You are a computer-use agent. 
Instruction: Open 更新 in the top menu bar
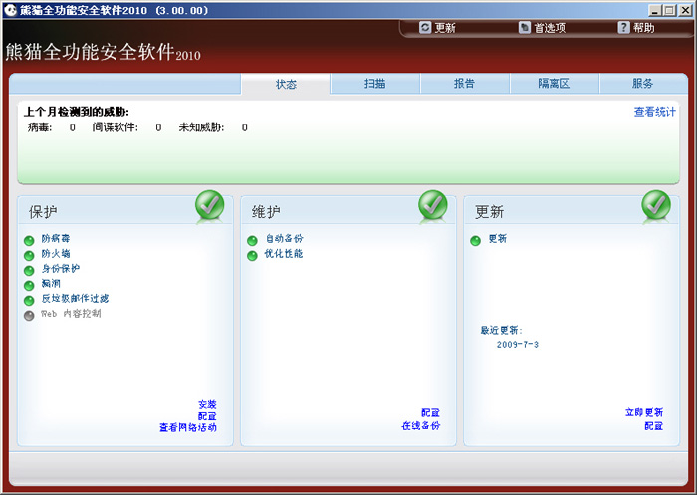(445, 28)
